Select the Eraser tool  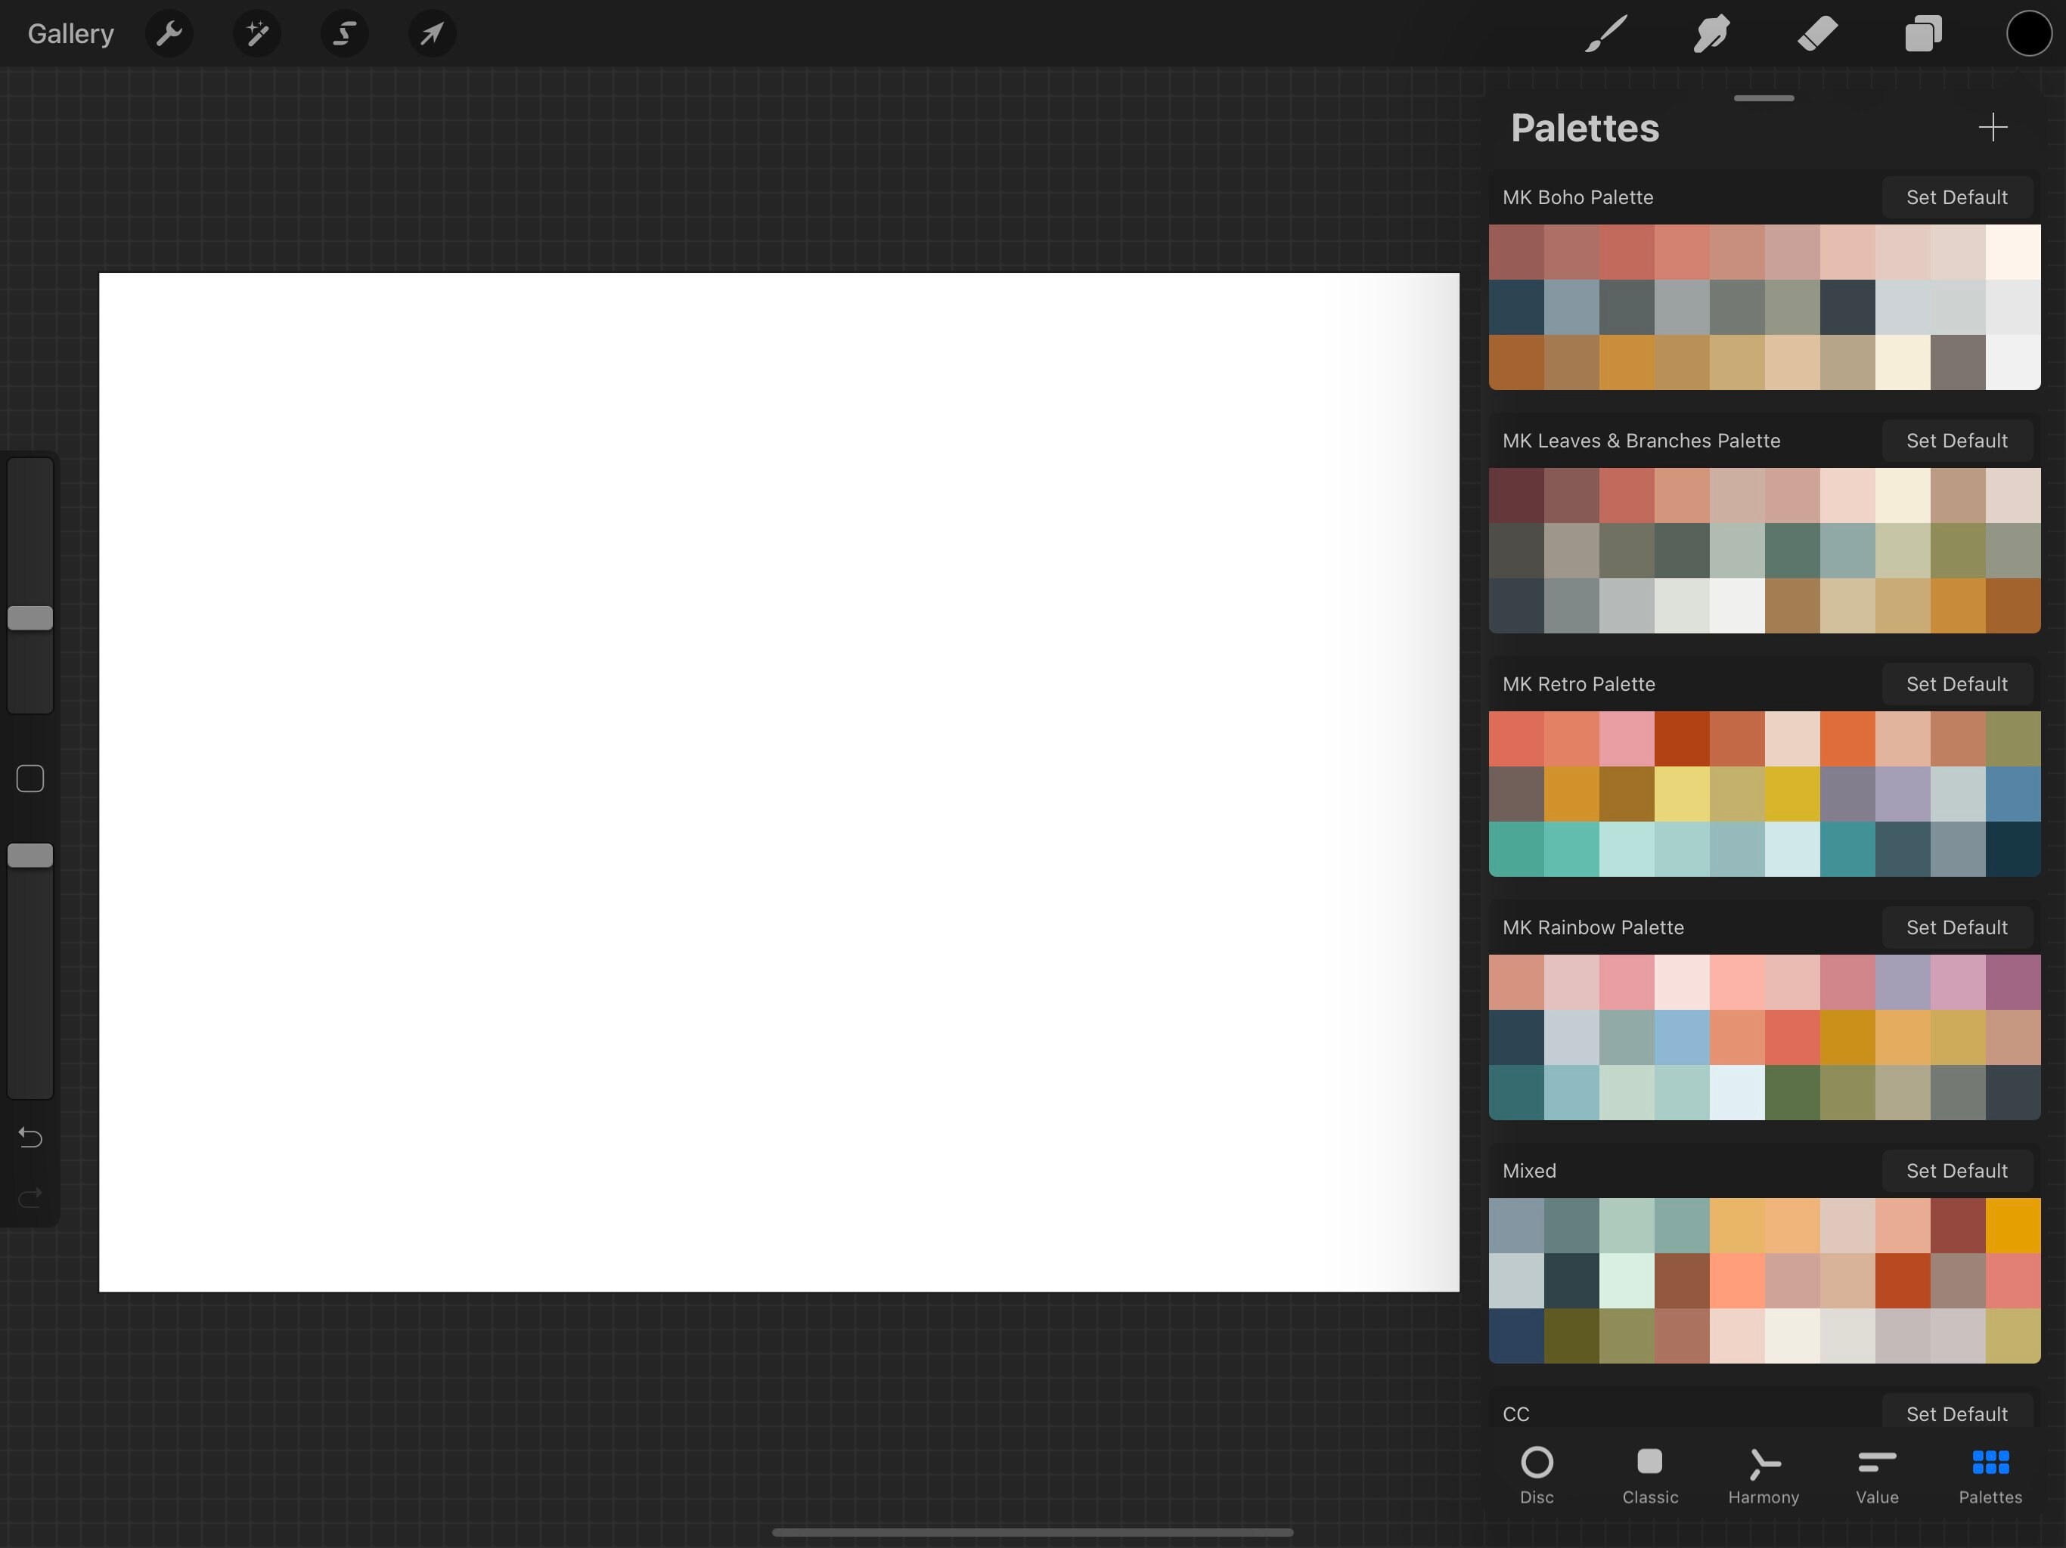pyautogui.click(x=1816, y=33)
